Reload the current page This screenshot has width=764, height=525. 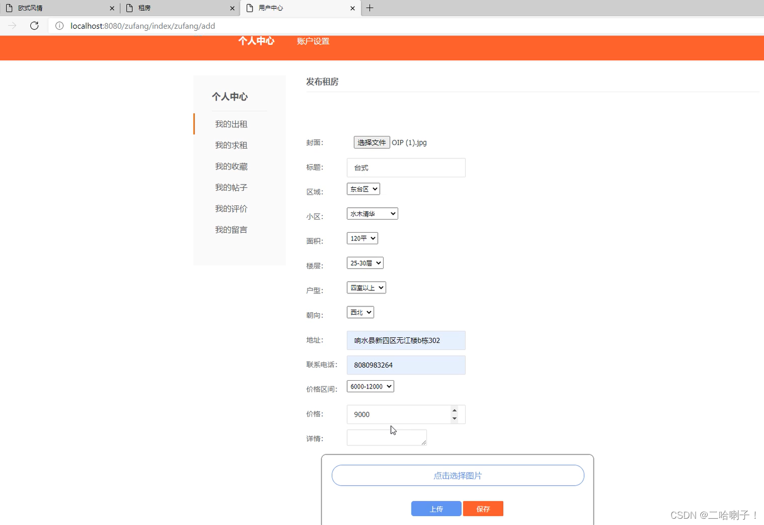click(34, 26)
